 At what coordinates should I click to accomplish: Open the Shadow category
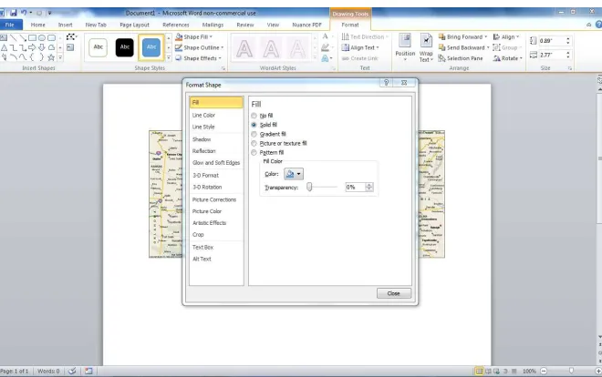[x=202, y=139]
